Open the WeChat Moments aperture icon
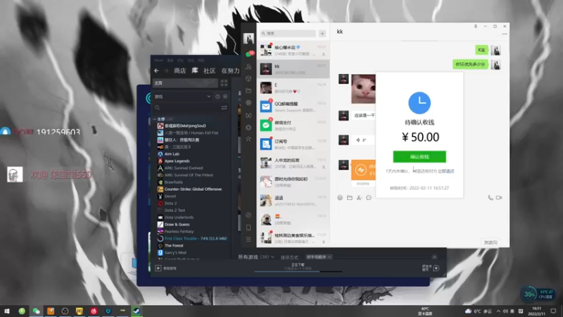The image size is (563, 317). point(248,103)
